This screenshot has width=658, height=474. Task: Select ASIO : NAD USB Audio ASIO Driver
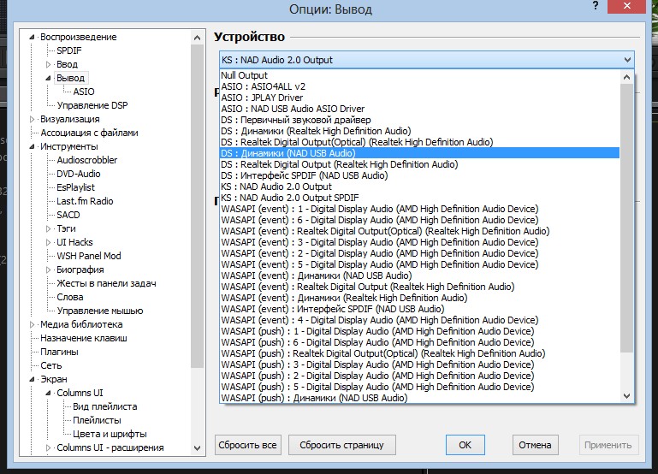(419, 109)
